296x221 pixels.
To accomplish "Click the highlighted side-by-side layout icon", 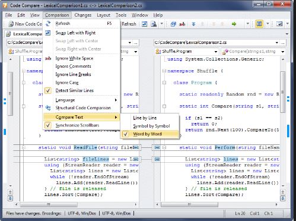I will pos(259,24).
